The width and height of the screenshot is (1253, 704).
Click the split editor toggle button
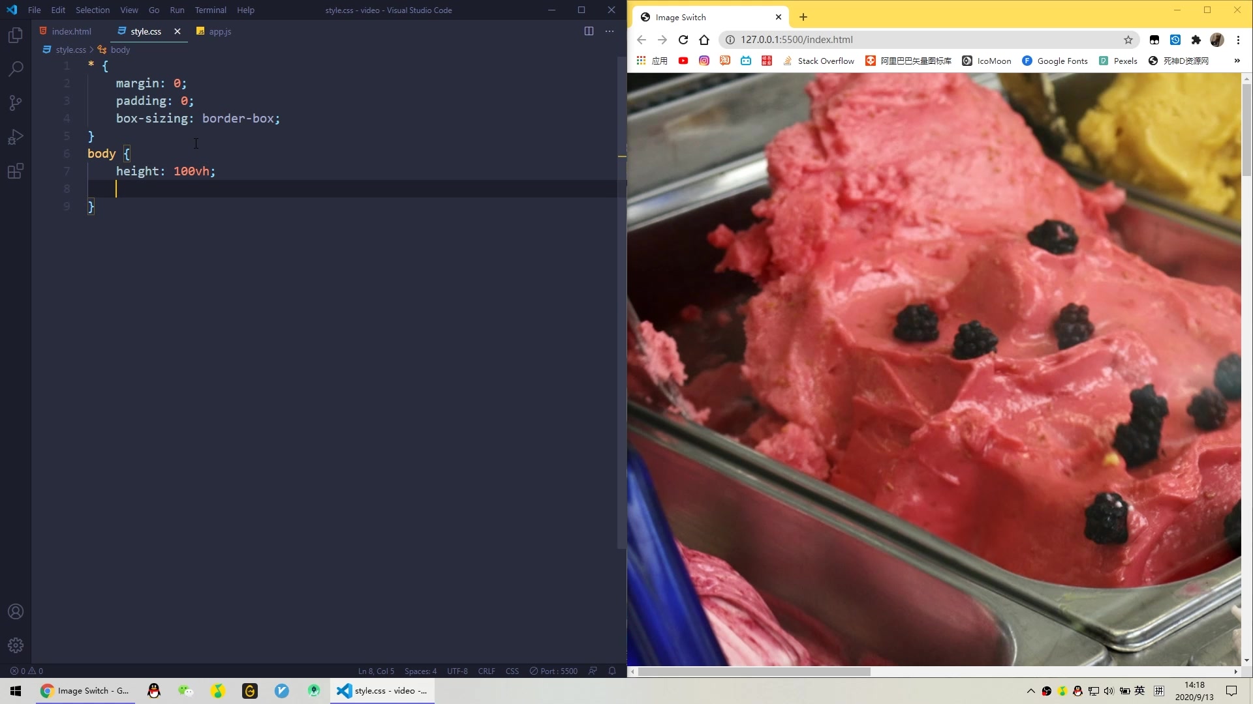(x=589, y=31)
